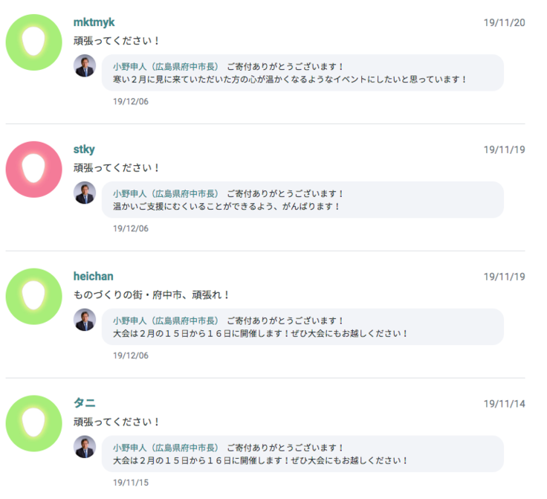Screen dimensions: 547x499
Task: Click mayor's photo in mktmyk reply
Action: coord(85,65)
